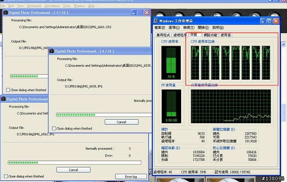Click the progress bar in the [4 / 16] dialog
287x182 pixels.
(x=104, y=115)
